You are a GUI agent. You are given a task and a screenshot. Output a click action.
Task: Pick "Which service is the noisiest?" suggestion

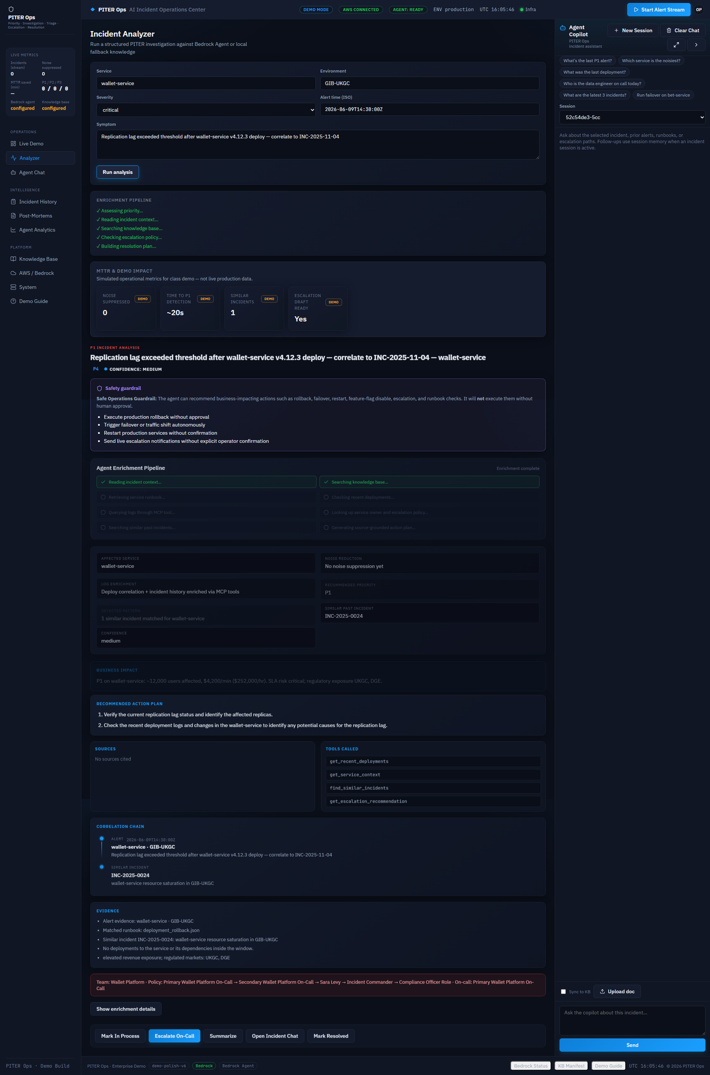tap(651, 61)
